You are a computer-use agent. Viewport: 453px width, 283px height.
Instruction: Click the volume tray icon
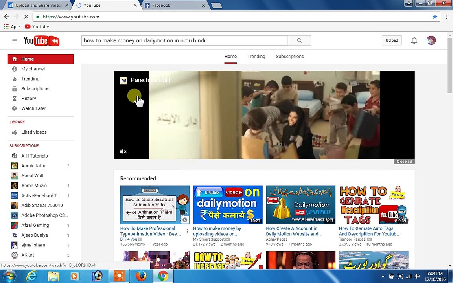point(417,276)
